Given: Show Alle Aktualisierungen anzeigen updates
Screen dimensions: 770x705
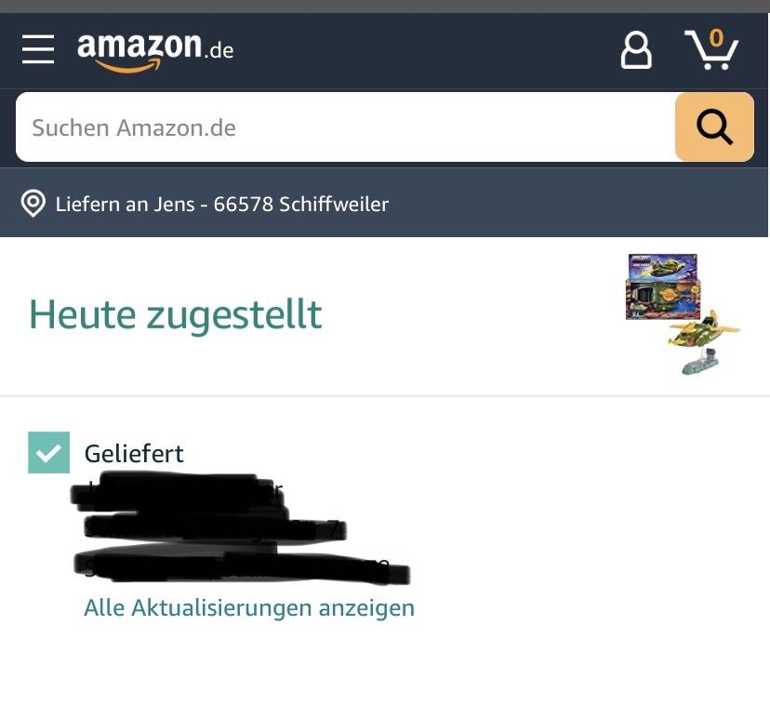Looking at the screenshot, I should click(249, 607).
